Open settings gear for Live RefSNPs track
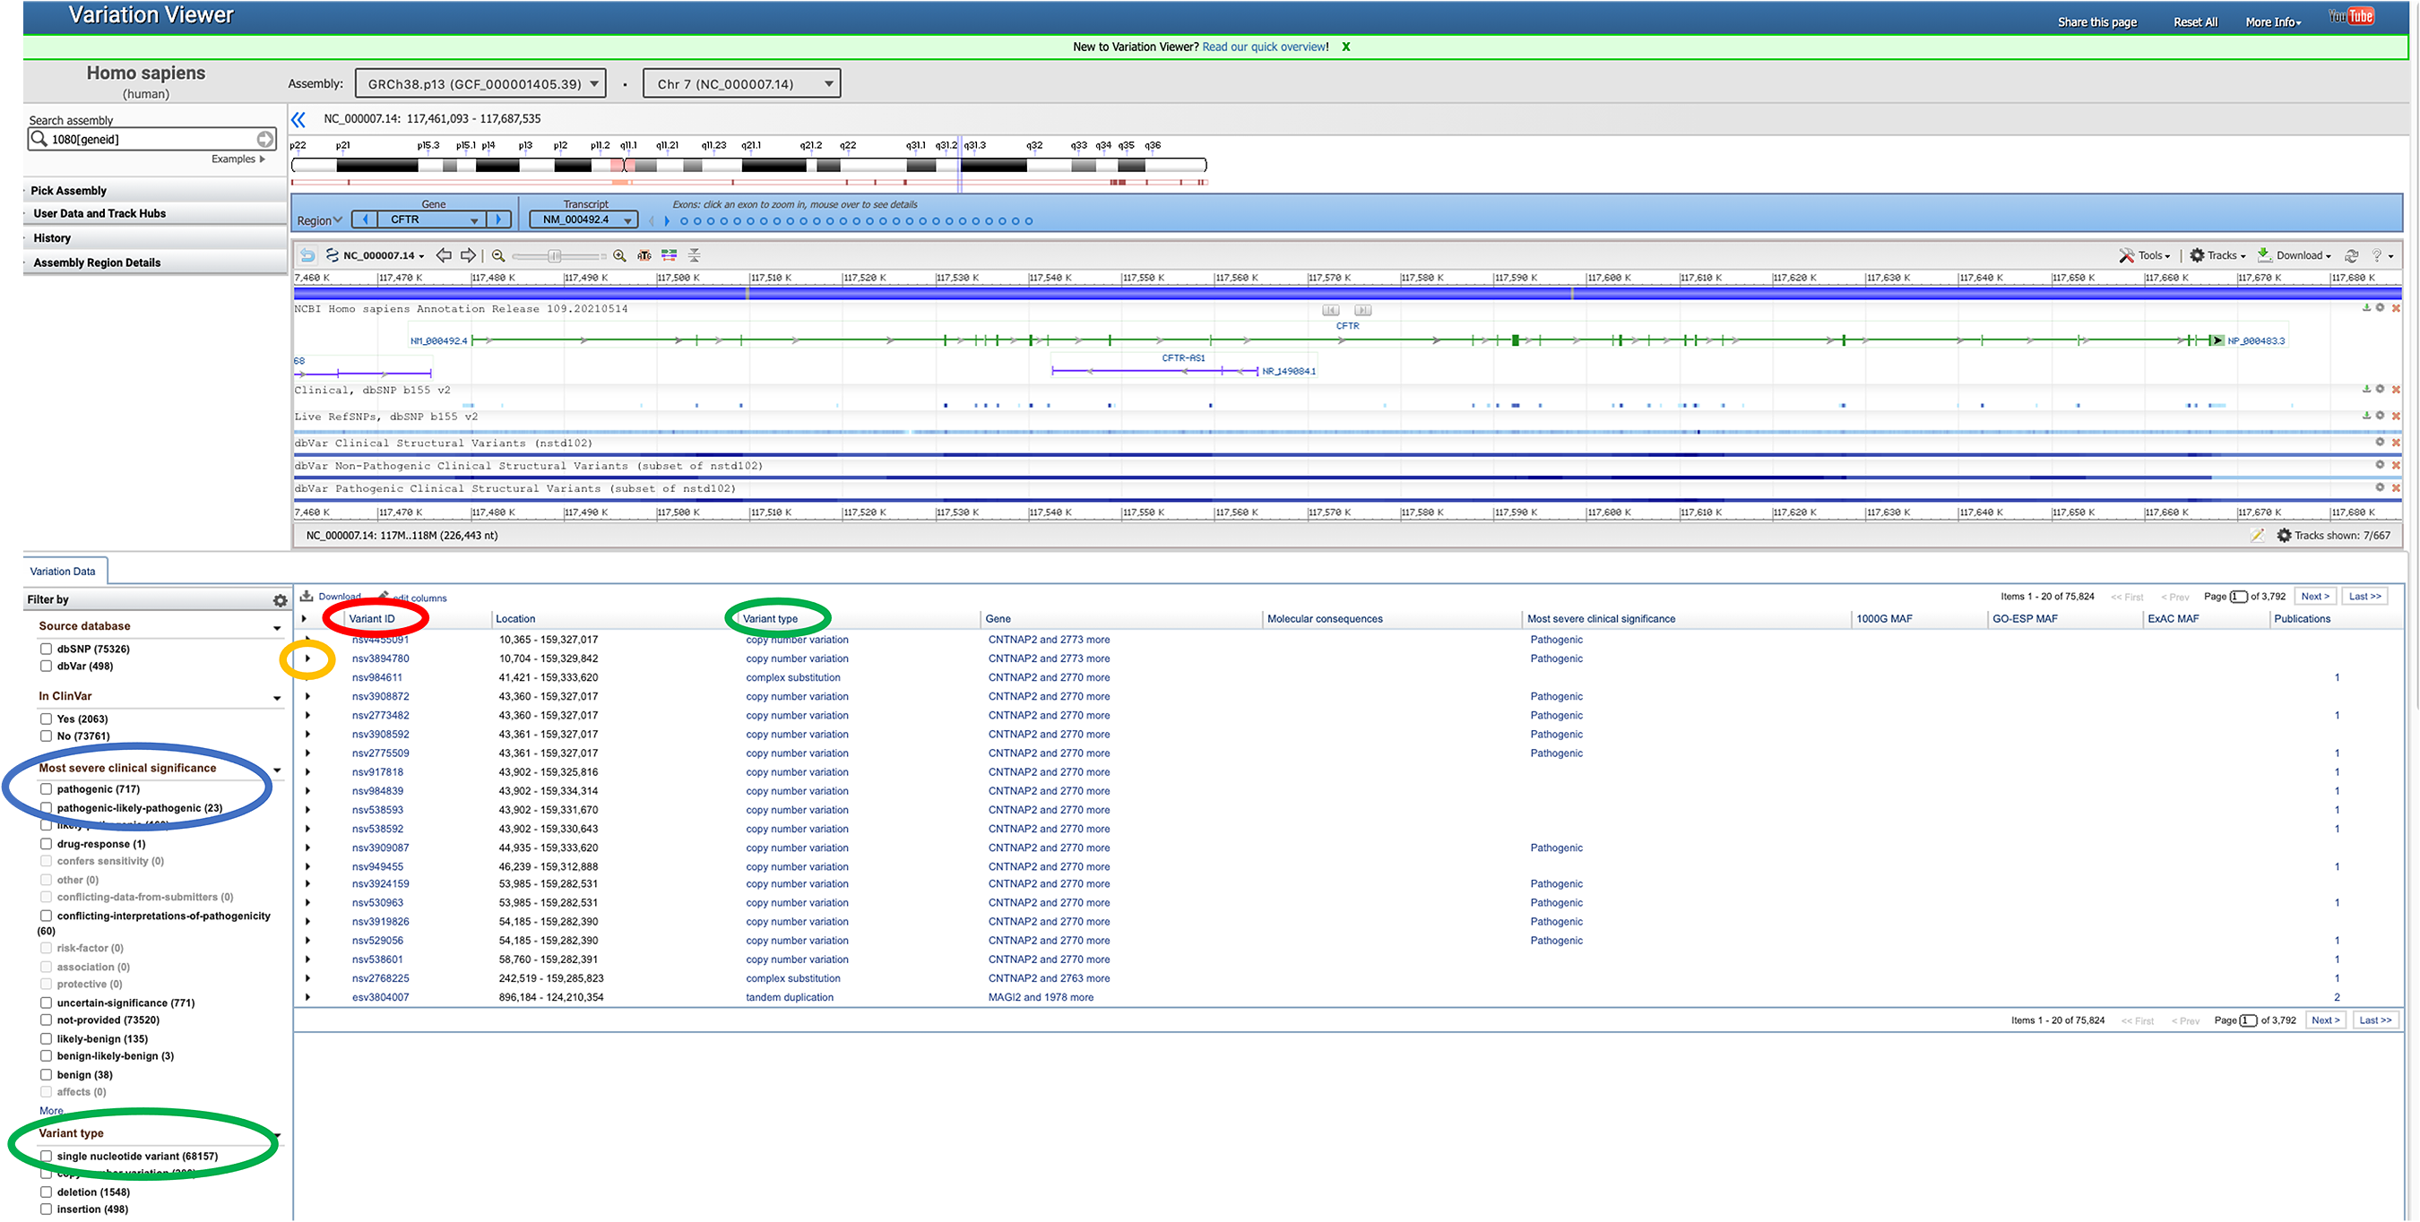 click(x=2380, y=415)
